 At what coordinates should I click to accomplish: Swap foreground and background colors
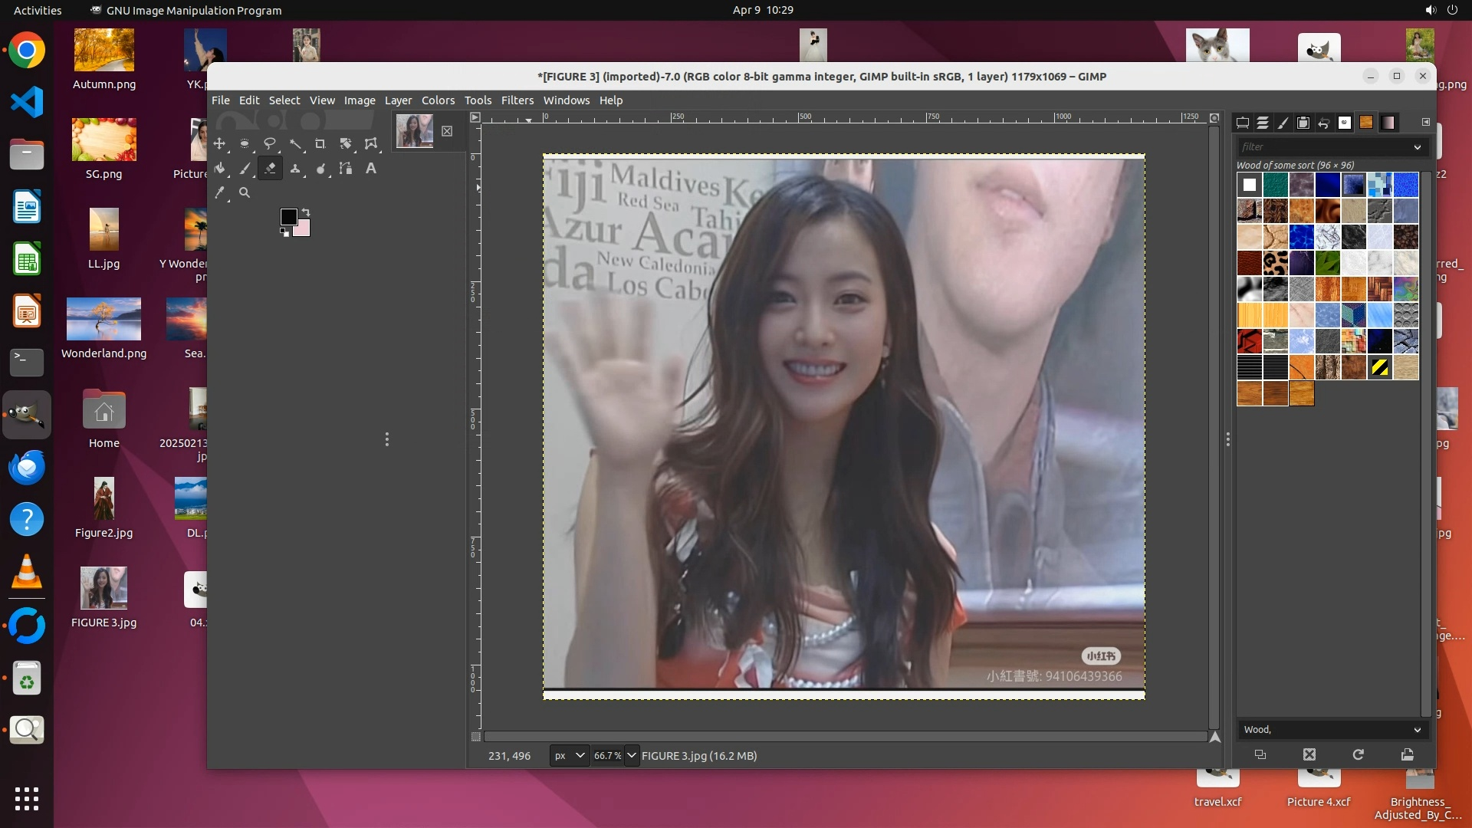point(306,212)
